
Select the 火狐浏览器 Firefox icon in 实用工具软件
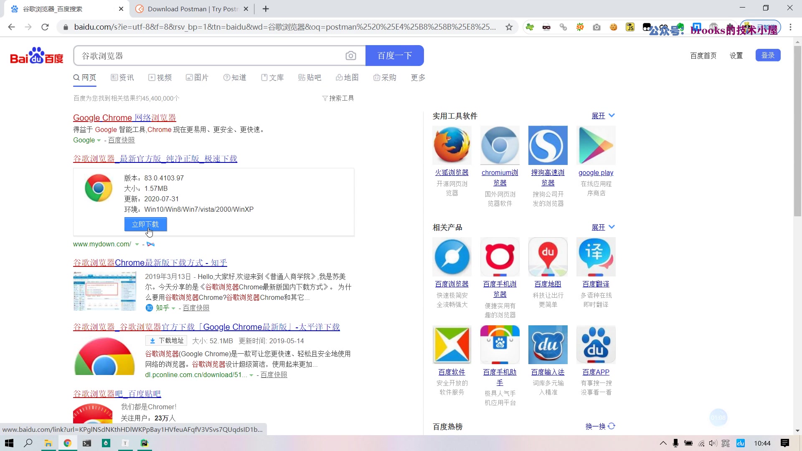click(452, 145)
